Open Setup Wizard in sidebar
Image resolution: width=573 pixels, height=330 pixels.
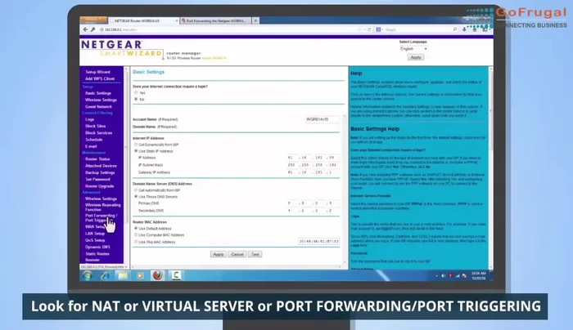[97, 72]
